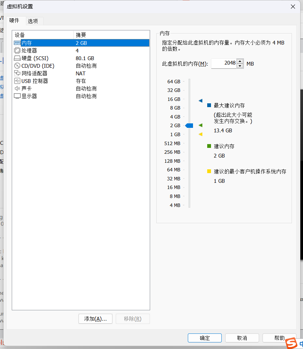Select the hard disk (硬盘 SCSI) icon

(17, 58)
